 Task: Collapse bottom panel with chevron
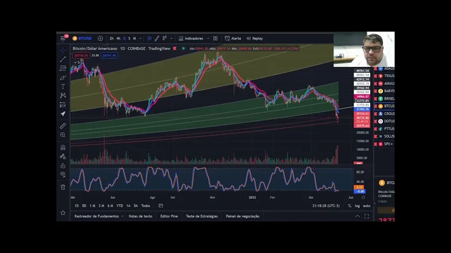[357, 216]
